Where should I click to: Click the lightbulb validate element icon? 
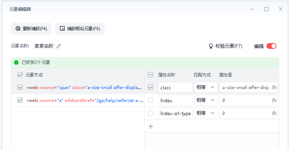point(211,46)
